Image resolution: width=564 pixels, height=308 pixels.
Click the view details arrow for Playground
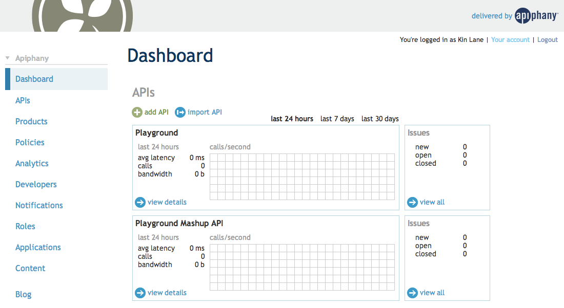(x=140, y=202)
